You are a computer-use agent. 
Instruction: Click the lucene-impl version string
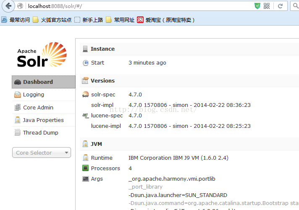click(x=189, y=126)
